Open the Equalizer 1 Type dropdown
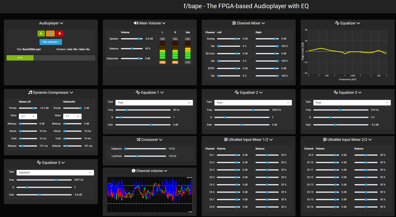 [x=154, y=103]
